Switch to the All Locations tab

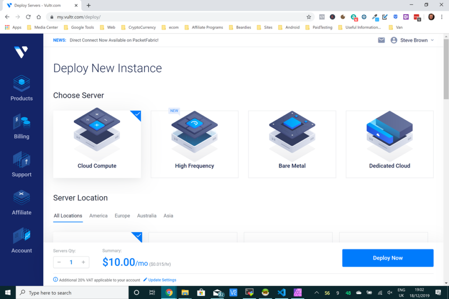point(68,216)
